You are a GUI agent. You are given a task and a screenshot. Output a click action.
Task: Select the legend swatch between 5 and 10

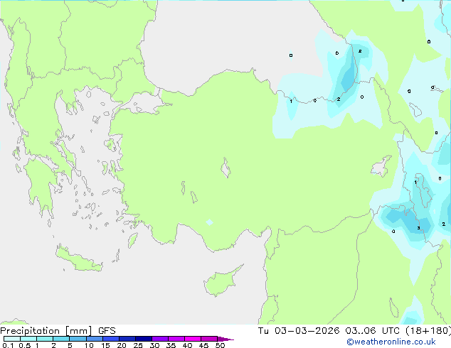[78, 339]
